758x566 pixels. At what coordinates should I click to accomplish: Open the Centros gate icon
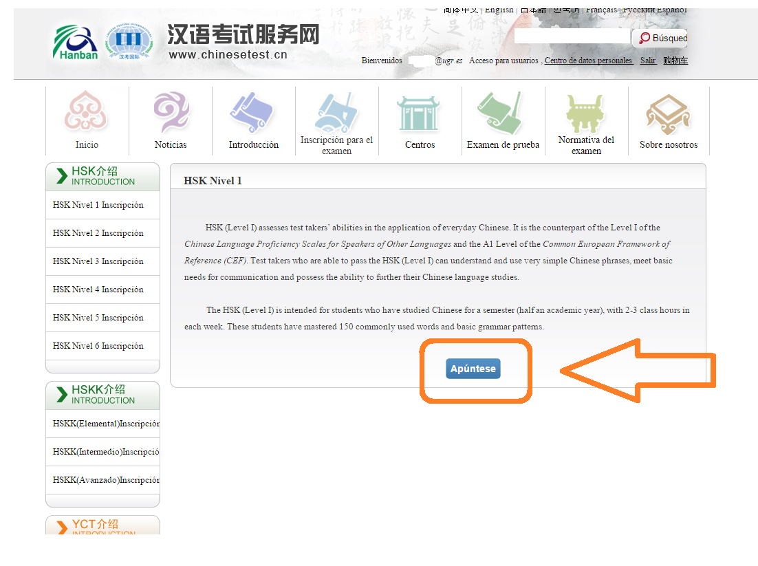419,113
